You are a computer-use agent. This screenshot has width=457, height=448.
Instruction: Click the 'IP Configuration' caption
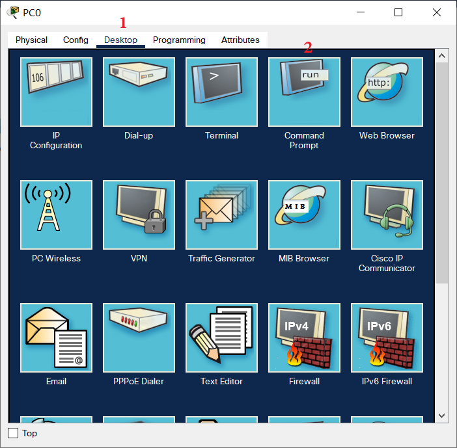56,140
